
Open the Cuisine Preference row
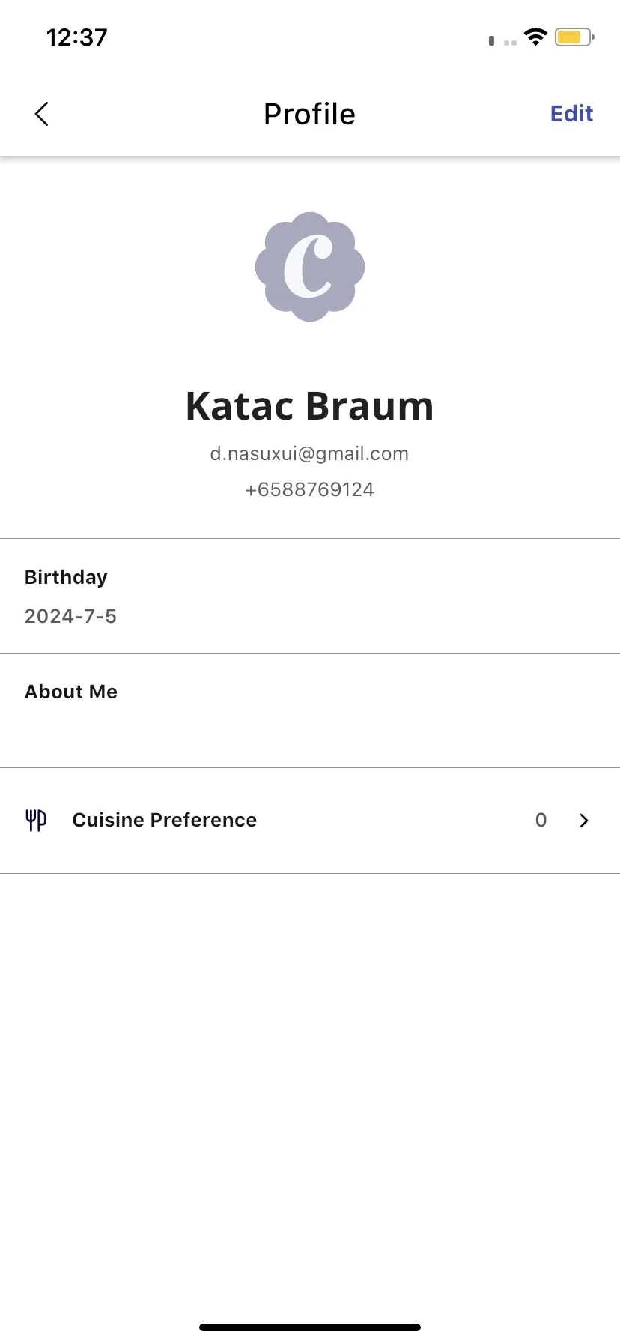coord(310,821)
